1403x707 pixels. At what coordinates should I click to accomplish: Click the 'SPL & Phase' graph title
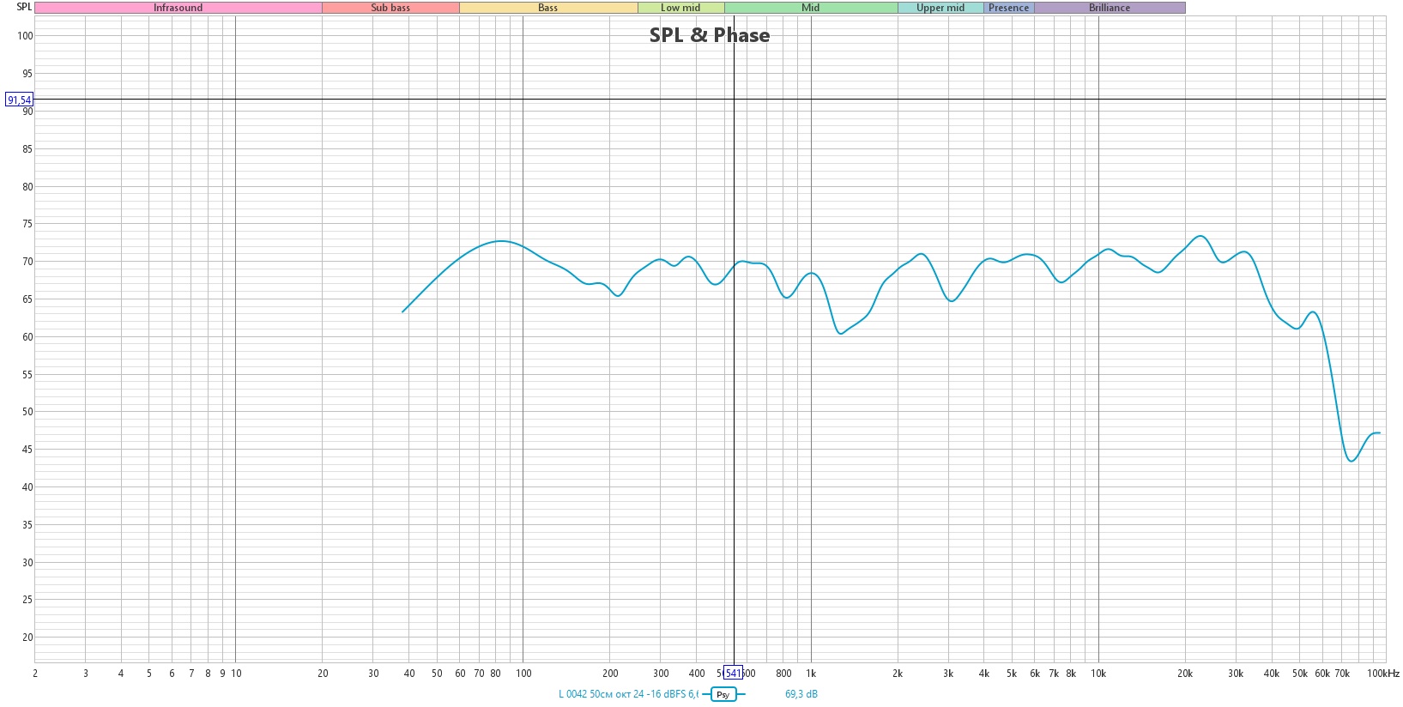[710, 35]
